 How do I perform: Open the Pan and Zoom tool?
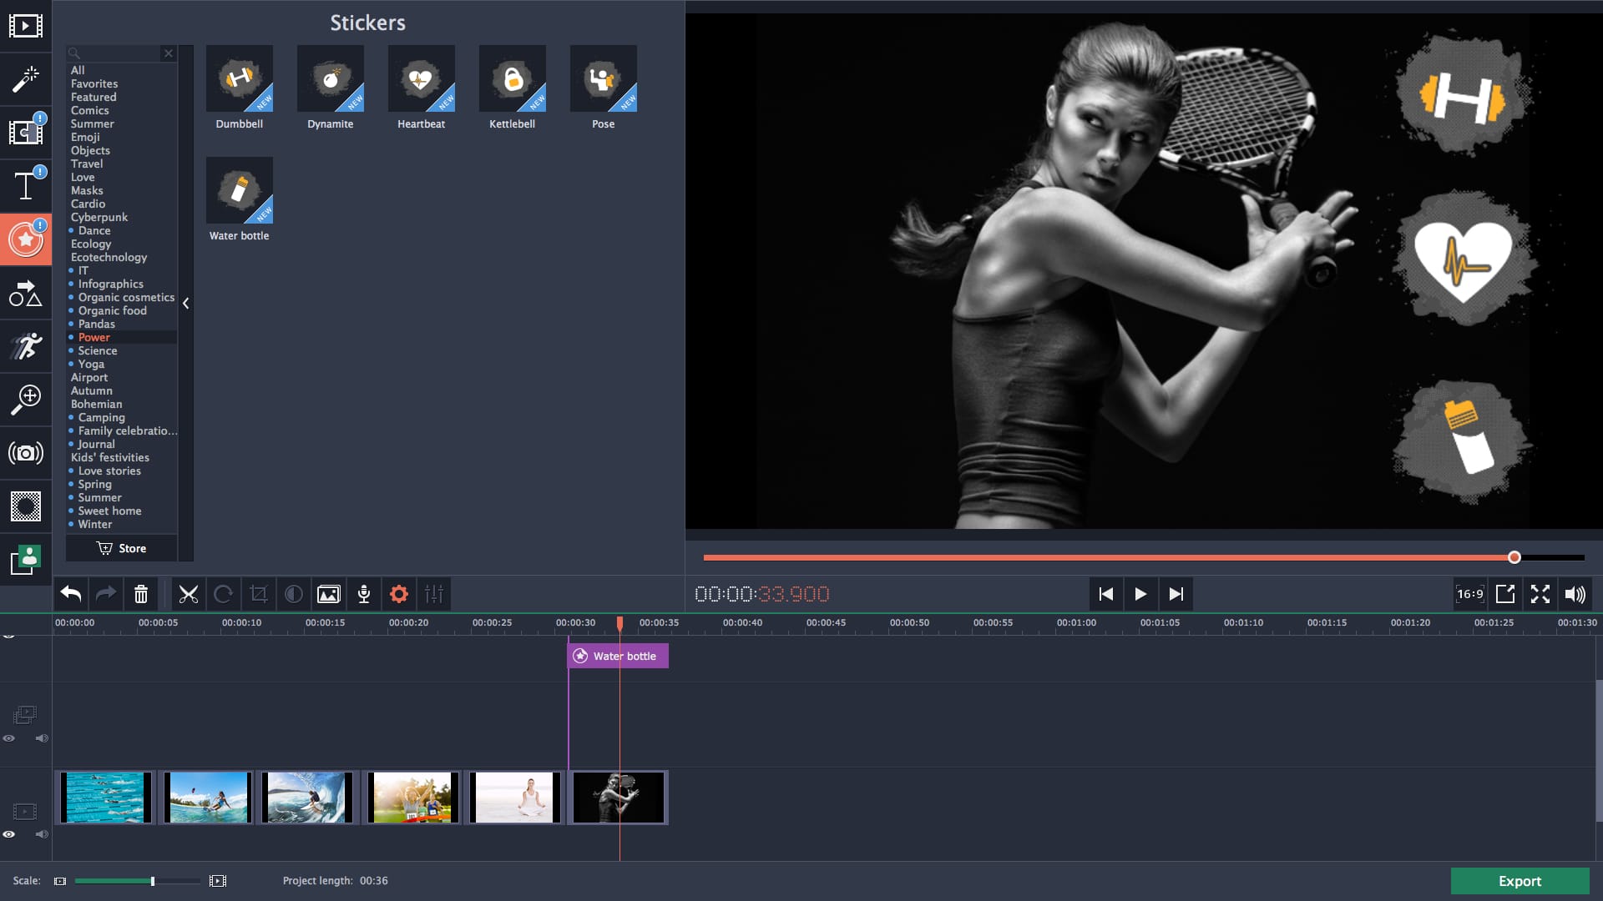25,400
